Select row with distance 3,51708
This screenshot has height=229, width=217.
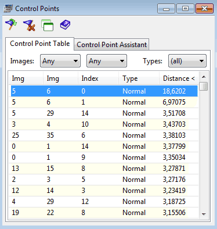pyautogui.click(x=104, y=113)
